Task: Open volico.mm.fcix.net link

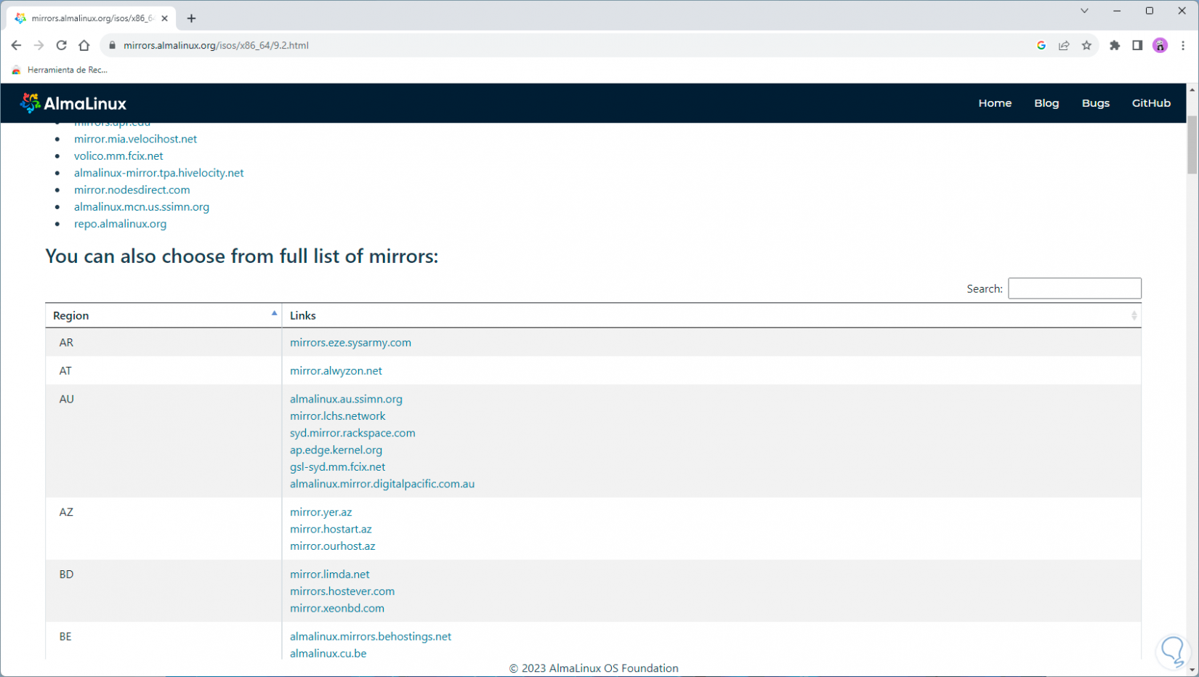Action: (118, 155)
